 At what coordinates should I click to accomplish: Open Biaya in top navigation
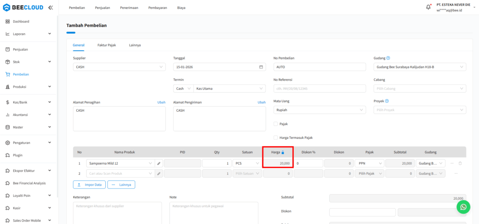coord(181,7)
